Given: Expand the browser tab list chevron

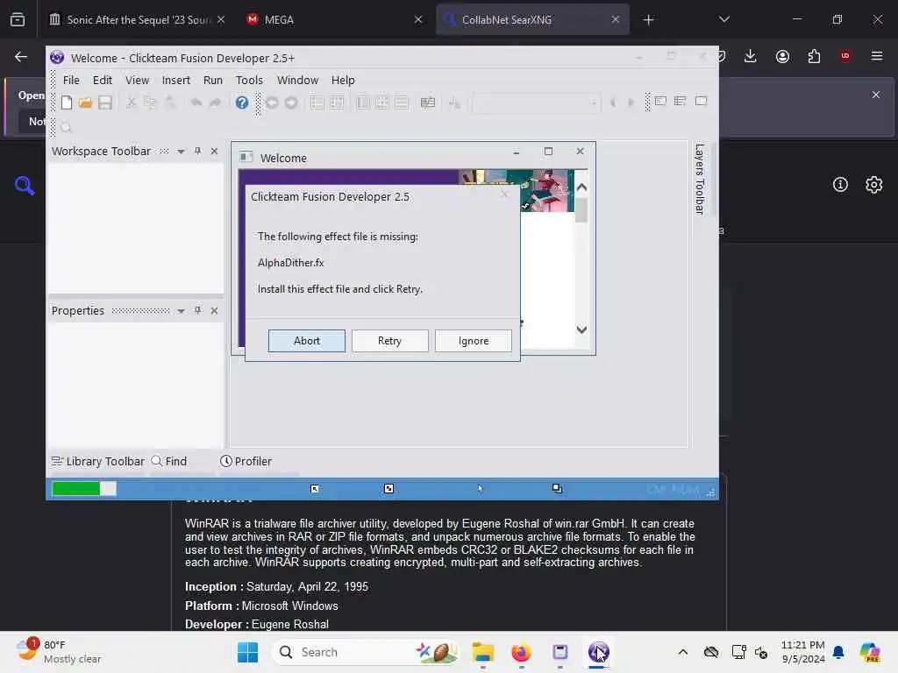Looking at the screenshot, I should tap(723, 19).
